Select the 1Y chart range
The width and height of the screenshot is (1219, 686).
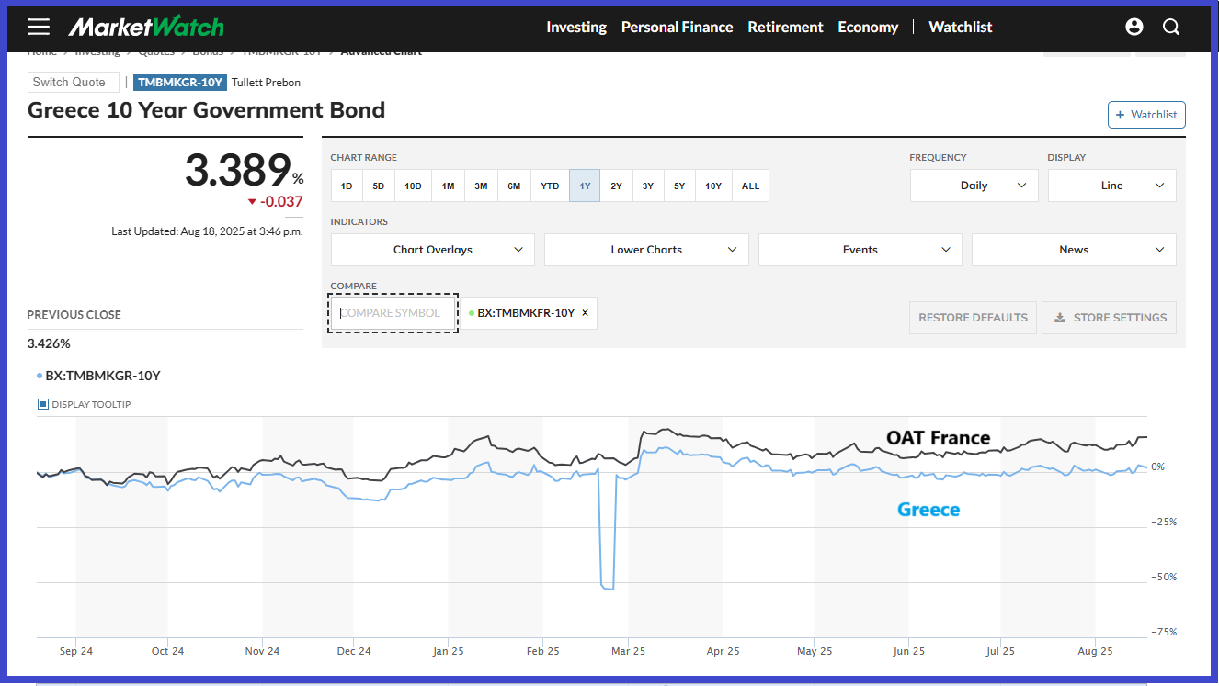(585, 186)
